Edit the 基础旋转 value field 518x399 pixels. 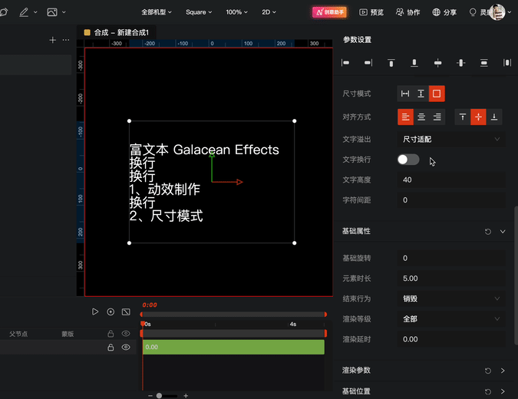[451, 259]
